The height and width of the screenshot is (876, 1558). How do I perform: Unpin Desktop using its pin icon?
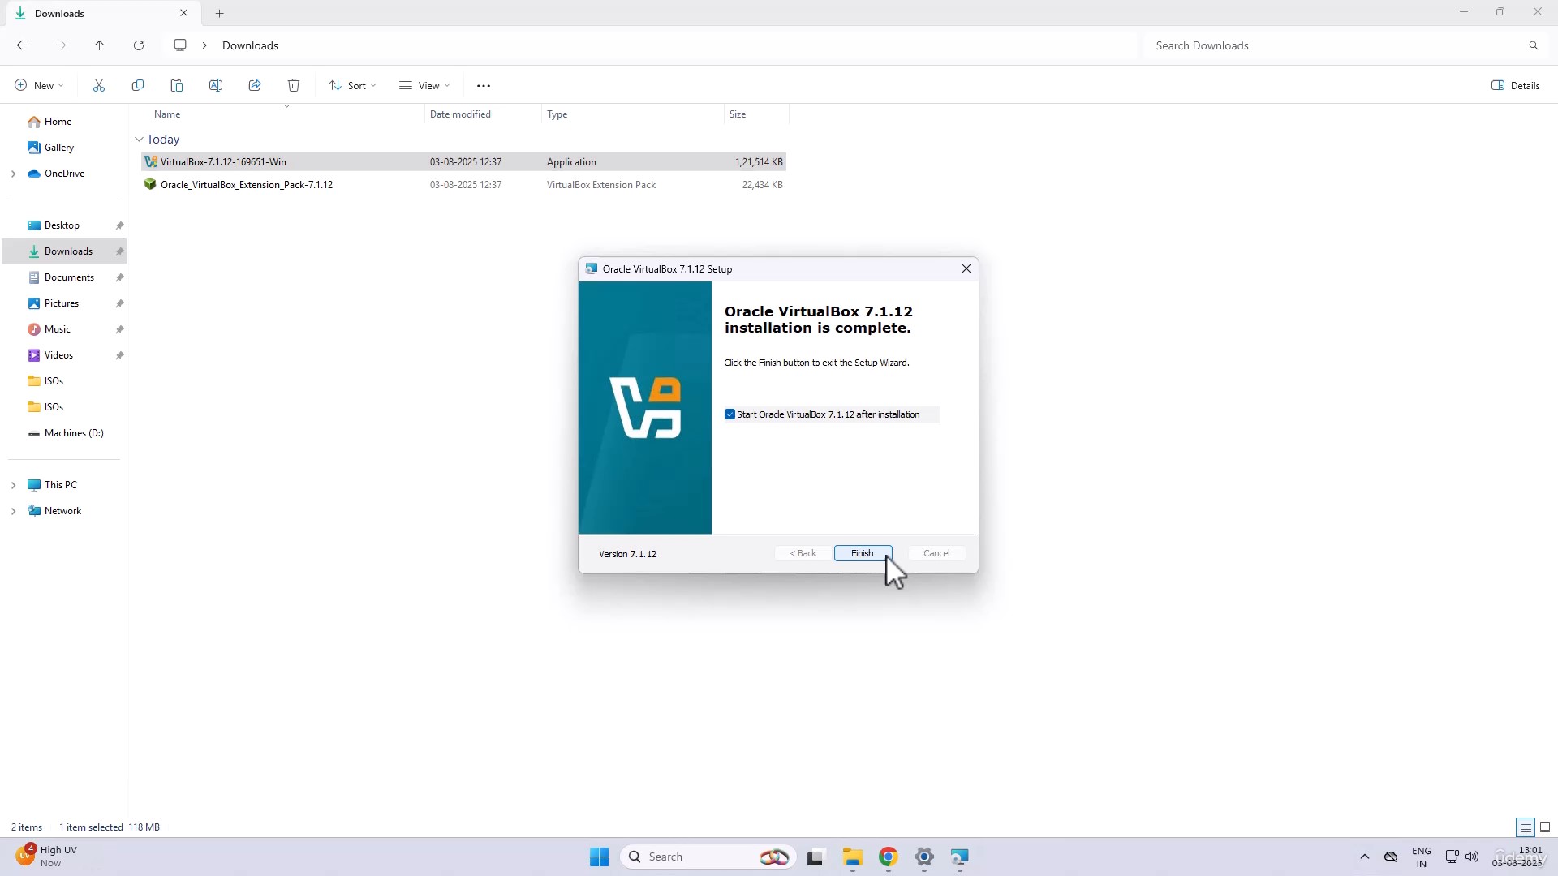coord(119,225)
